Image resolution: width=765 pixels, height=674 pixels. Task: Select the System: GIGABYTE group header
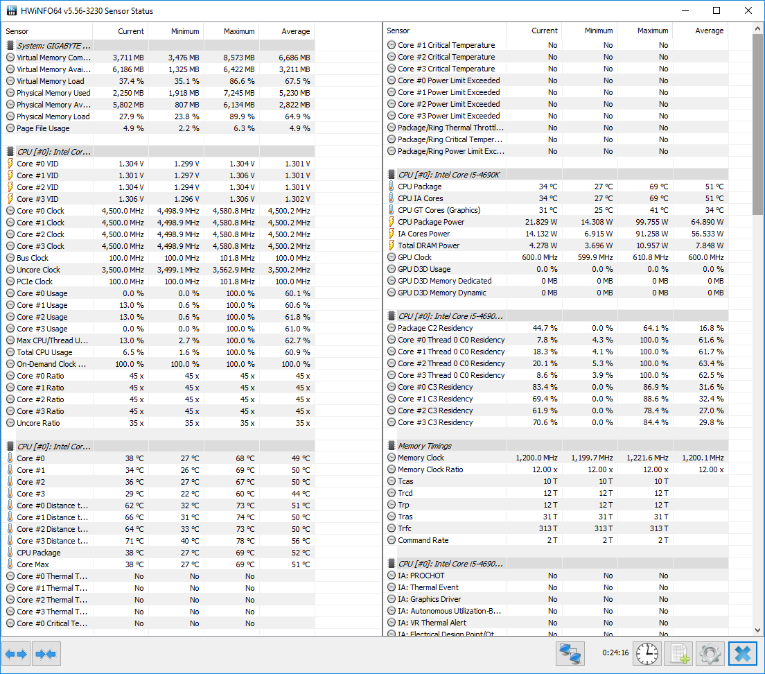pos(160,45)
